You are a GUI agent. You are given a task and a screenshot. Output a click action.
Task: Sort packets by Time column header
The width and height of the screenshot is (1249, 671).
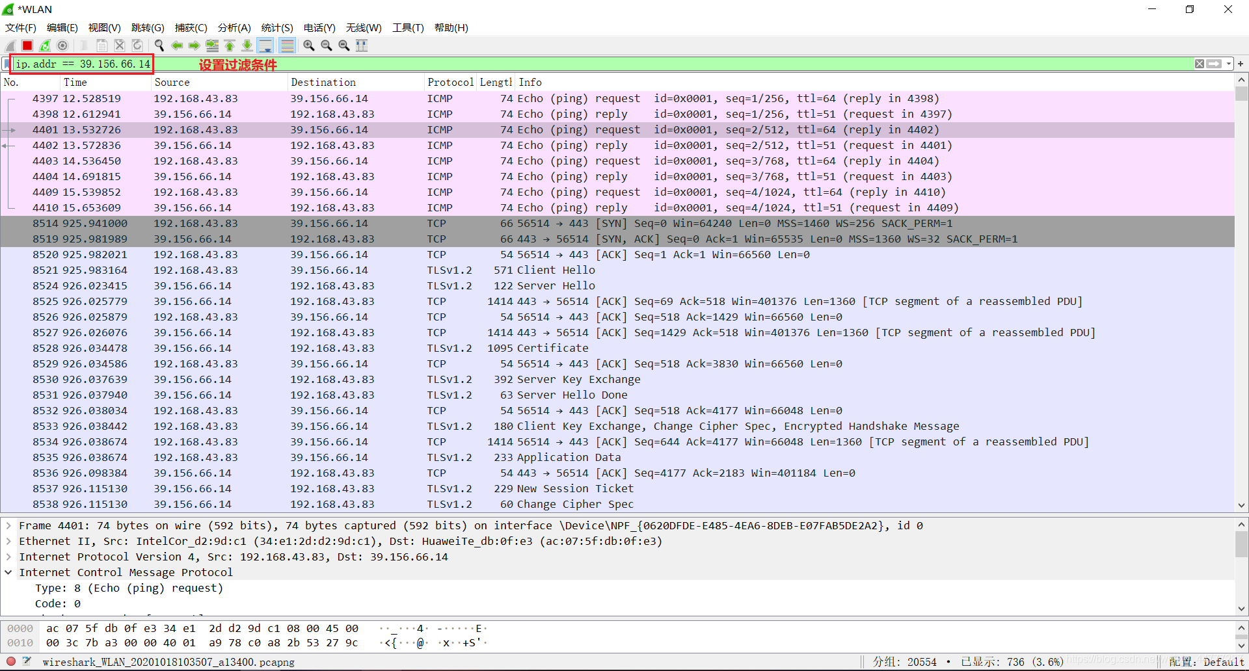tap(105, 83)
